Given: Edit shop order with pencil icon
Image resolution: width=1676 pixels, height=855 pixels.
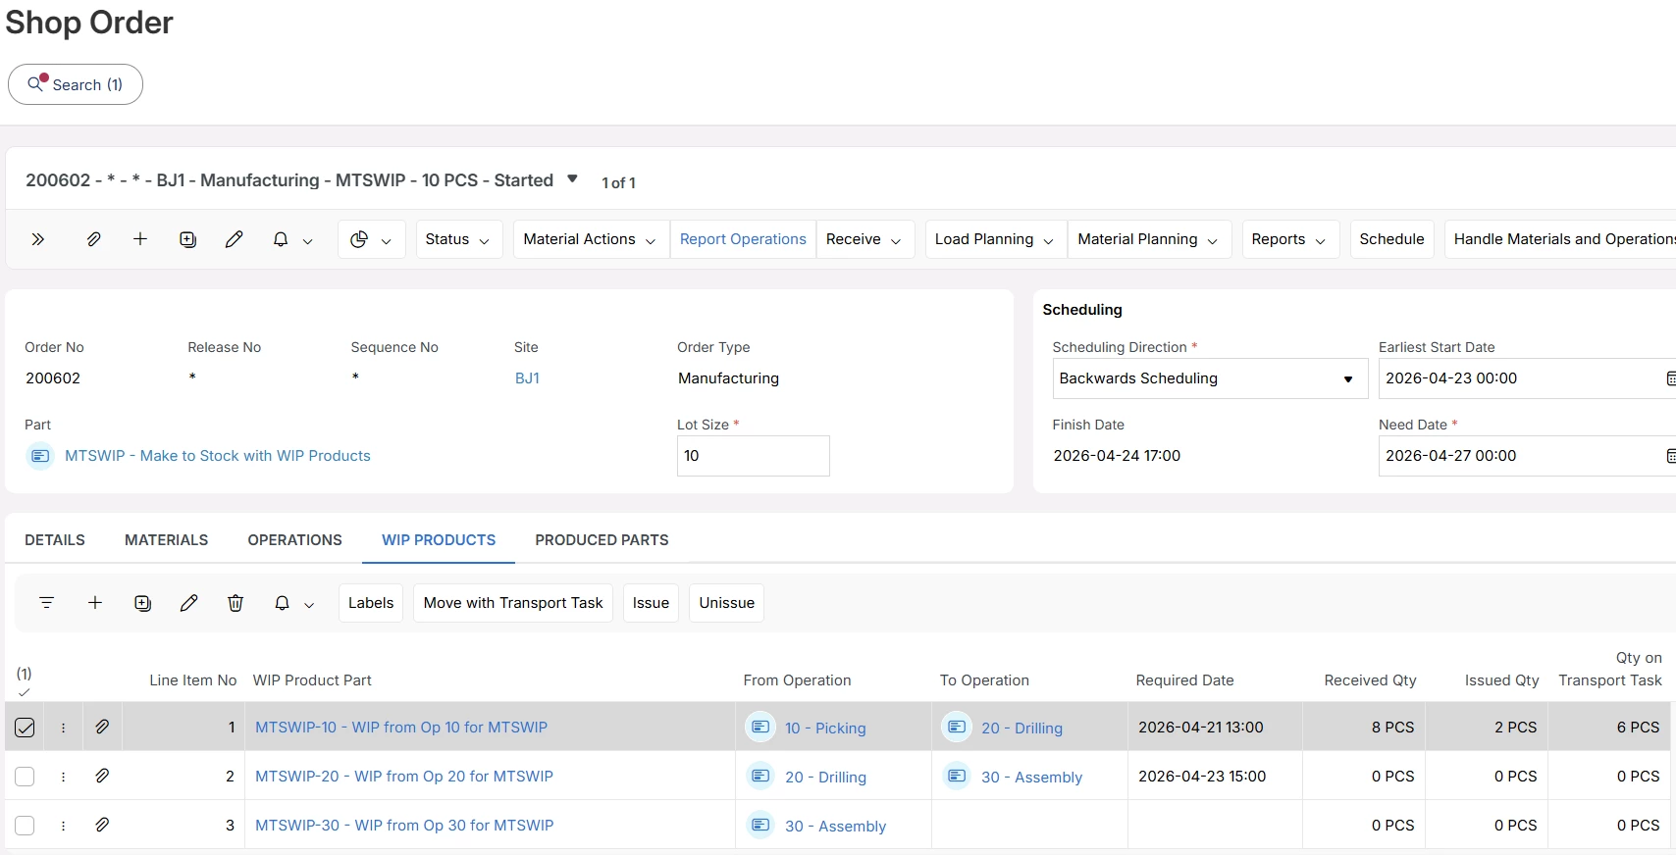Looking at the screenshot, I should click(x=234, y=239).
